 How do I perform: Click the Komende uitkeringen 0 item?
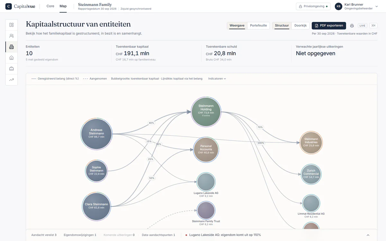119,235
